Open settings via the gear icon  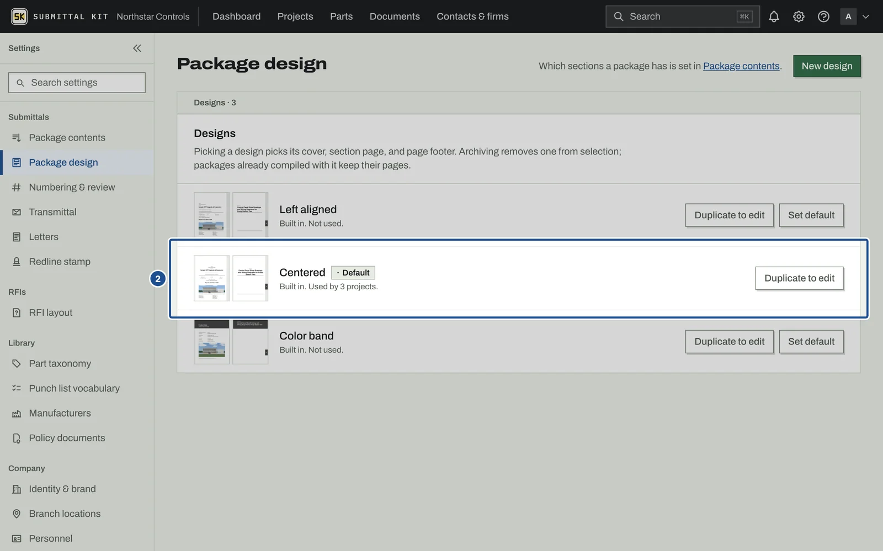tap(799, 17)
